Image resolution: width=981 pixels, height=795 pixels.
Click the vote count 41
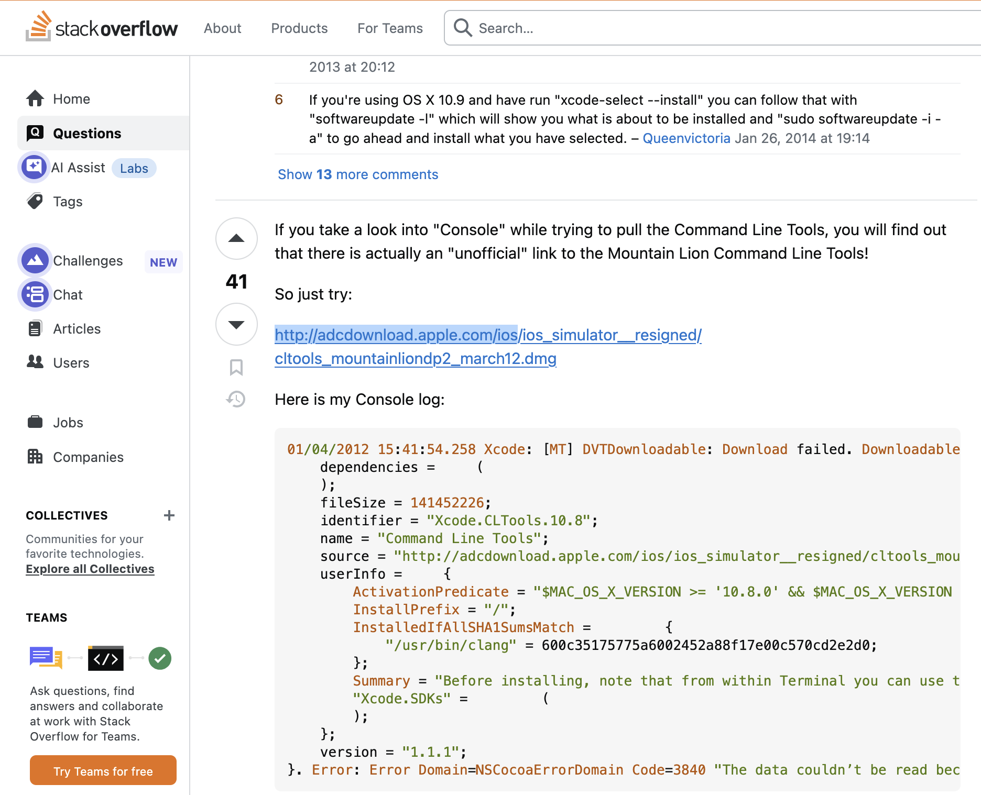click(x=236, y=282)
